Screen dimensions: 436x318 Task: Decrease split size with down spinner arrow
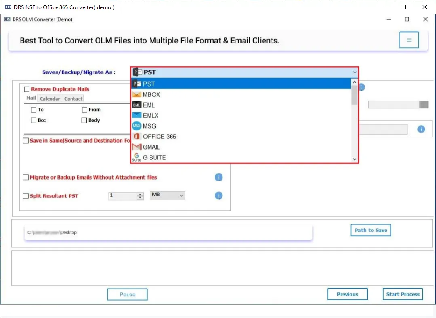tap(140, 197)
